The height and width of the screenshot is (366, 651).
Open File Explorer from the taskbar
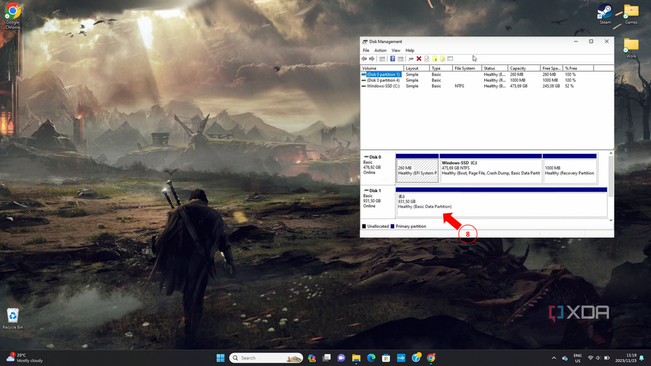pyautogui.click(x=356, y=358)
